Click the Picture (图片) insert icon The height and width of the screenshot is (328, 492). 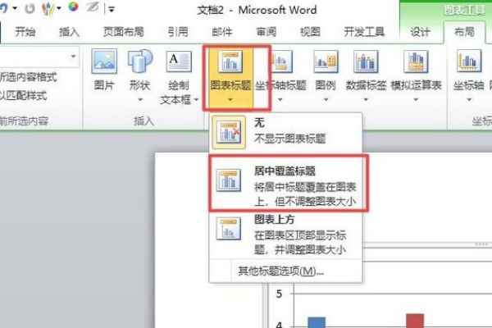104,61
